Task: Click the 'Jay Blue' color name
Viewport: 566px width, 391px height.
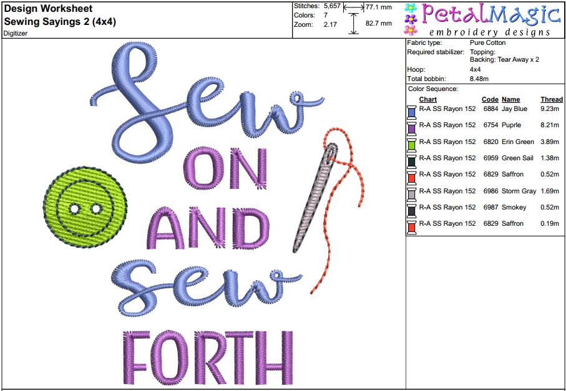Action: click(x=514, y=109)
